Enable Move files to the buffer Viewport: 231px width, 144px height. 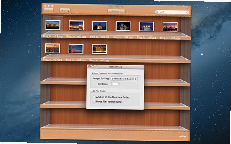(94, 101)
